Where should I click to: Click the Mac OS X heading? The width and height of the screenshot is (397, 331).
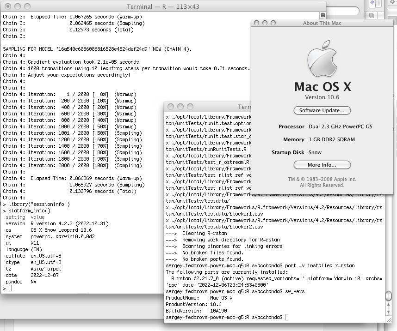[x=323, y=87]
